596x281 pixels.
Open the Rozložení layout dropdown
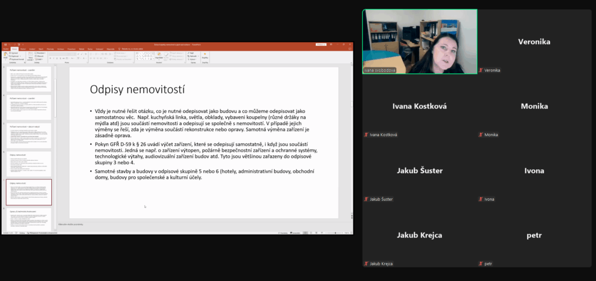coord(40,53)
